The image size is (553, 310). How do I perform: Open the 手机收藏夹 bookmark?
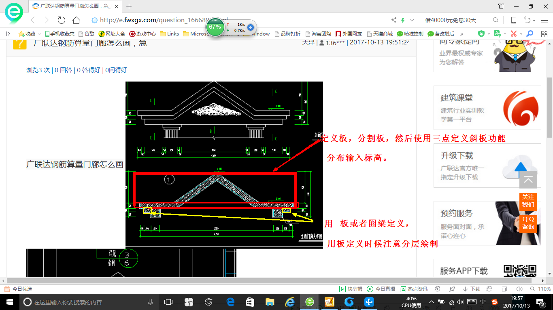tap(60, 34)
